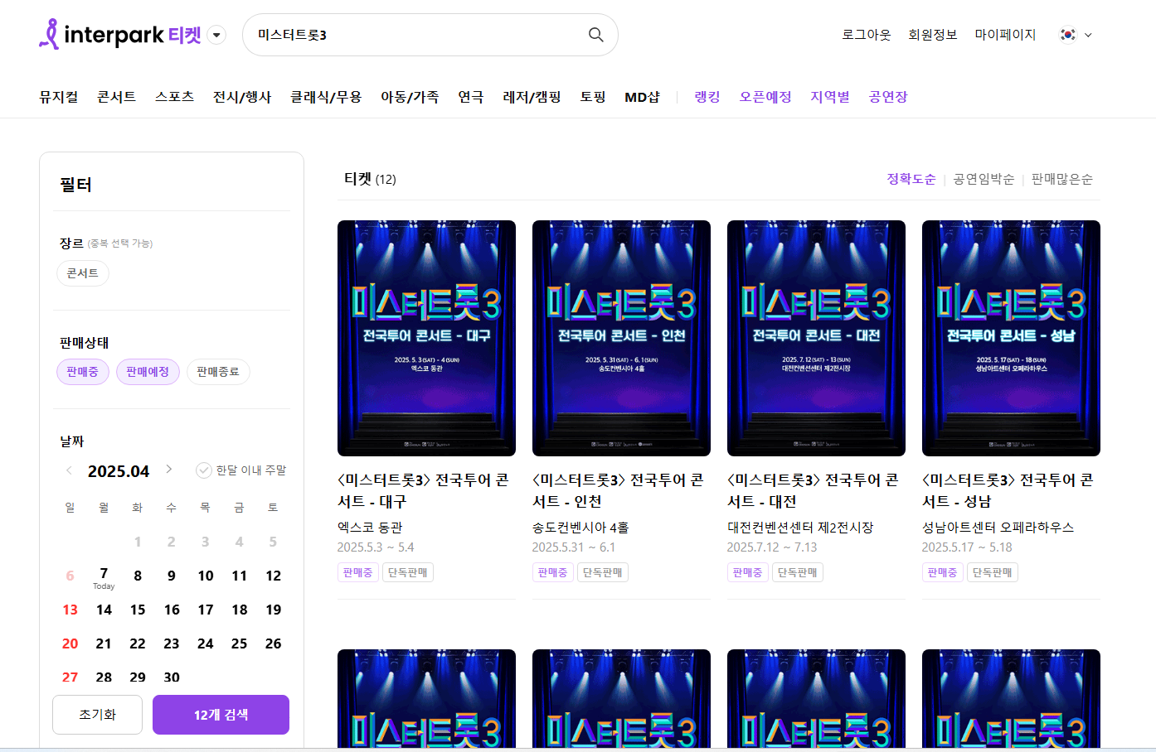Switch to the 랭킹 menu
1156x752 pixels.
706,96
